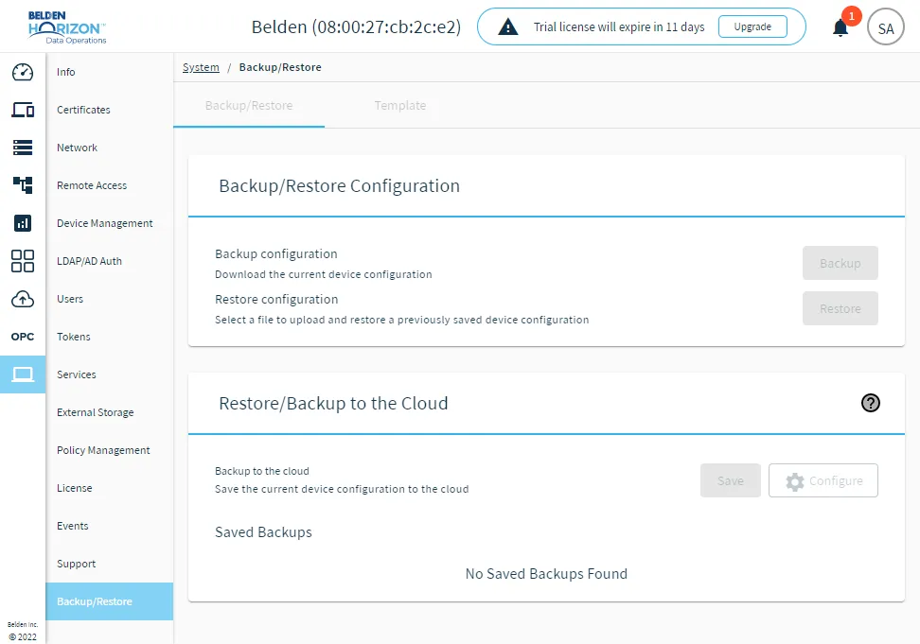Screen dimensions: 920x644
Task: Click the Upgrade license button
Action: pyautogui.click(x=752, y=26)
